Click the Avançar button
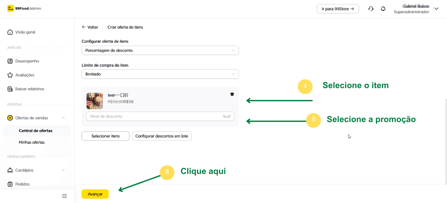Screen dimensions: 447x203 tap(95, 194)
